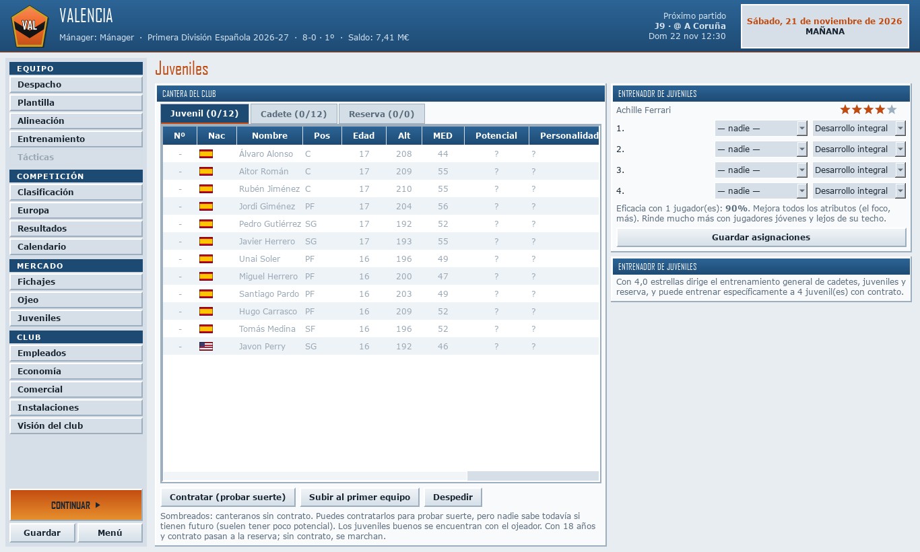Open Instalaciones page
The height and width of the screenshot is (552, 920).
point(76,408)
